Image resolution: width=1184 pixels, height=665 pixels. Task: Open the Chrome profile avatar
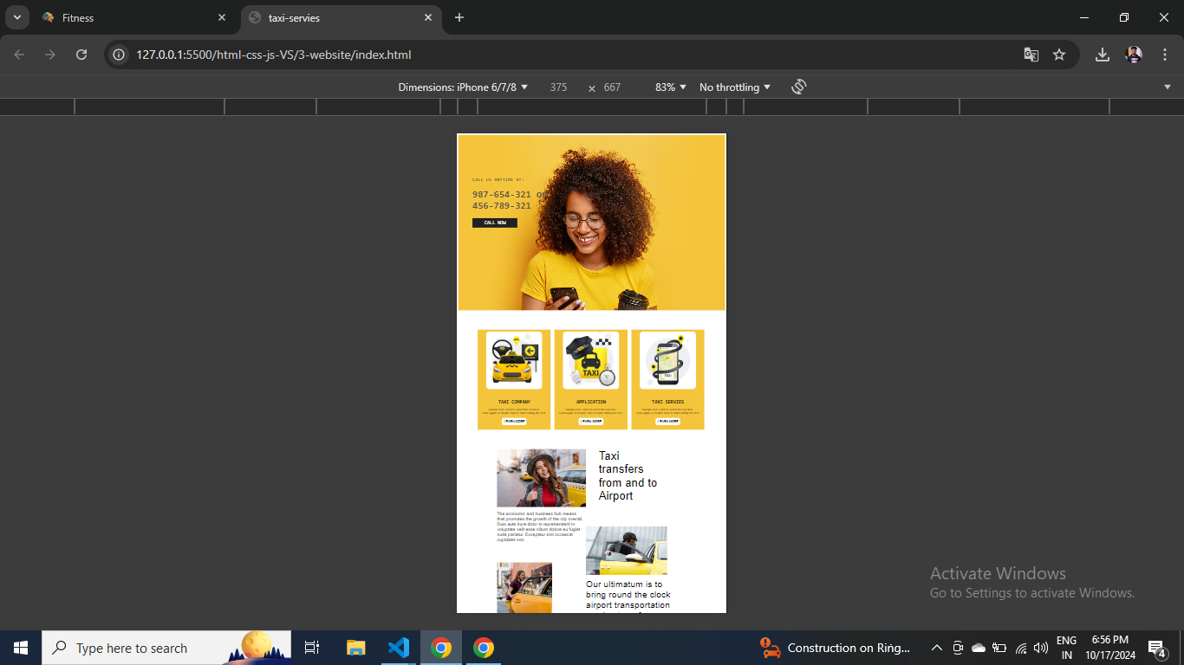point(1134,55)
